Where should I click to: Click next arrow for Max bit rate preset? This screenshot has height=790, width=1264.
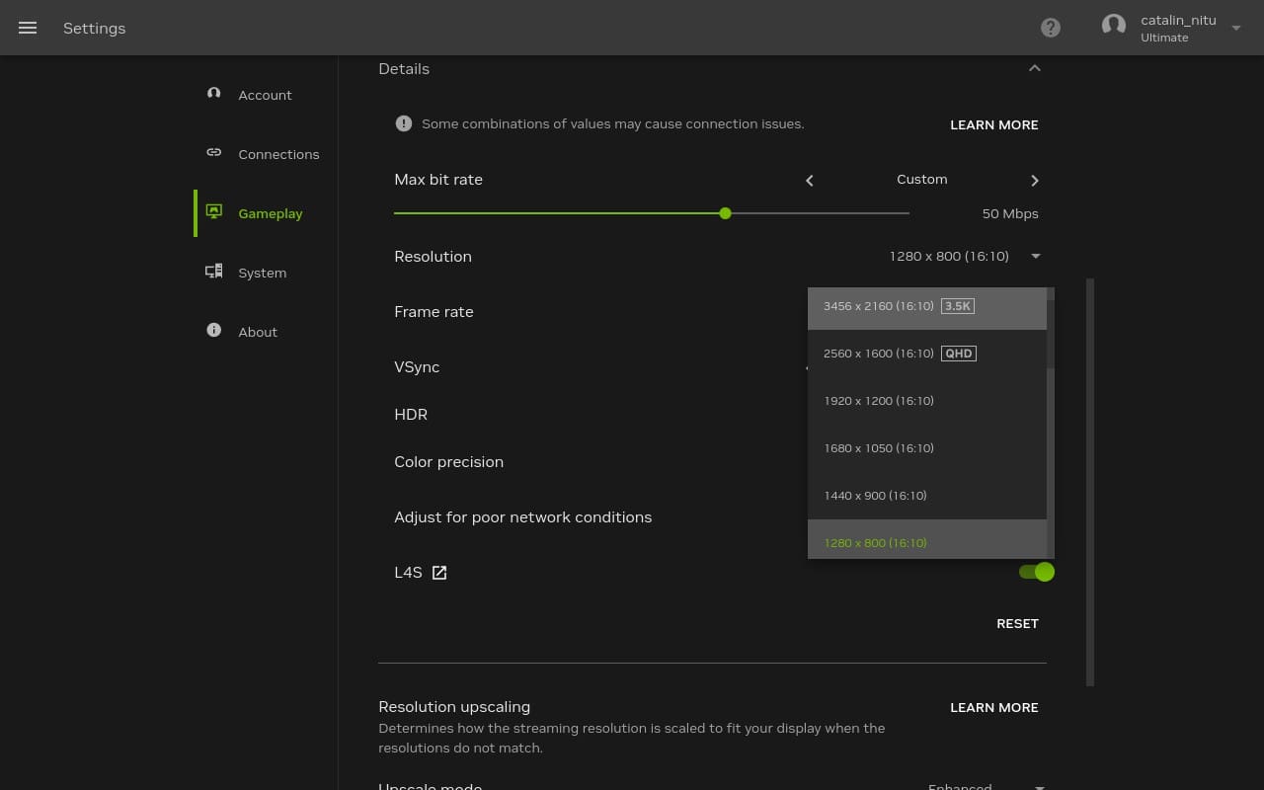tap(1034, 180)
